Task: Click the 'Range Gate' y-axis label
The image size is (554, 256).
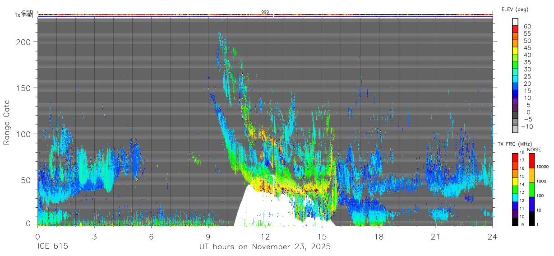Action: 7,123
